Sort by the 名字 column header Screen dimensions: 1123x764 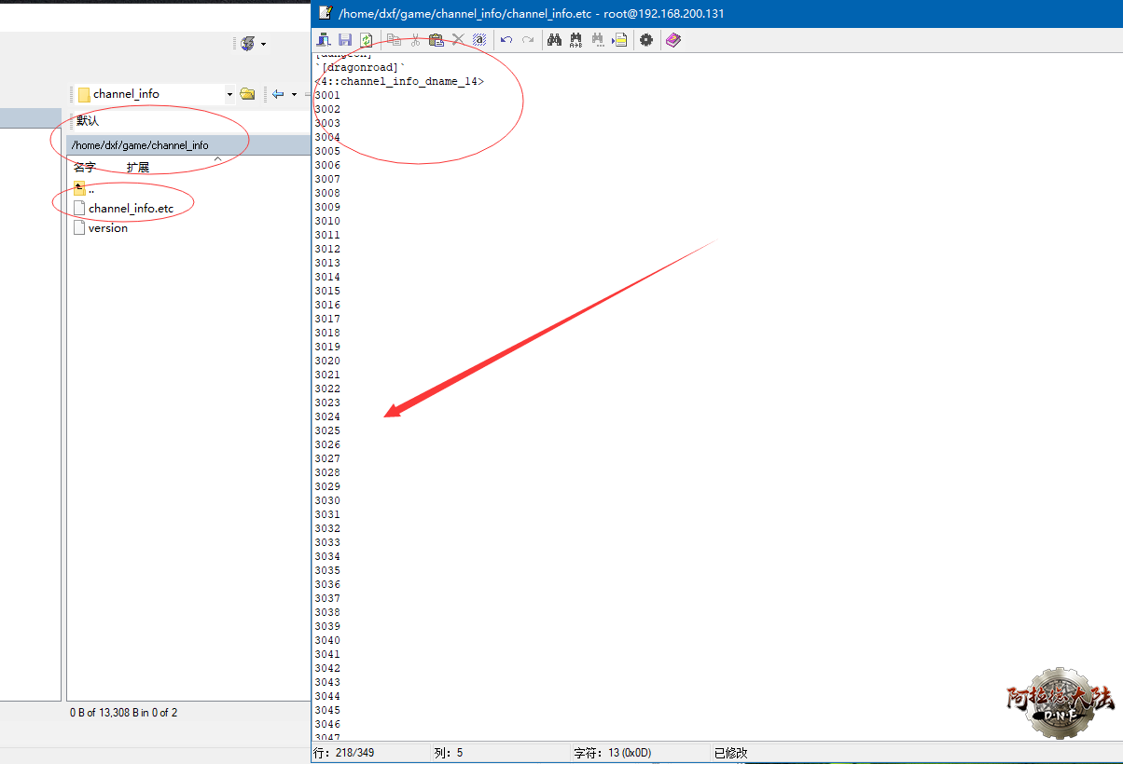(85, 168)
